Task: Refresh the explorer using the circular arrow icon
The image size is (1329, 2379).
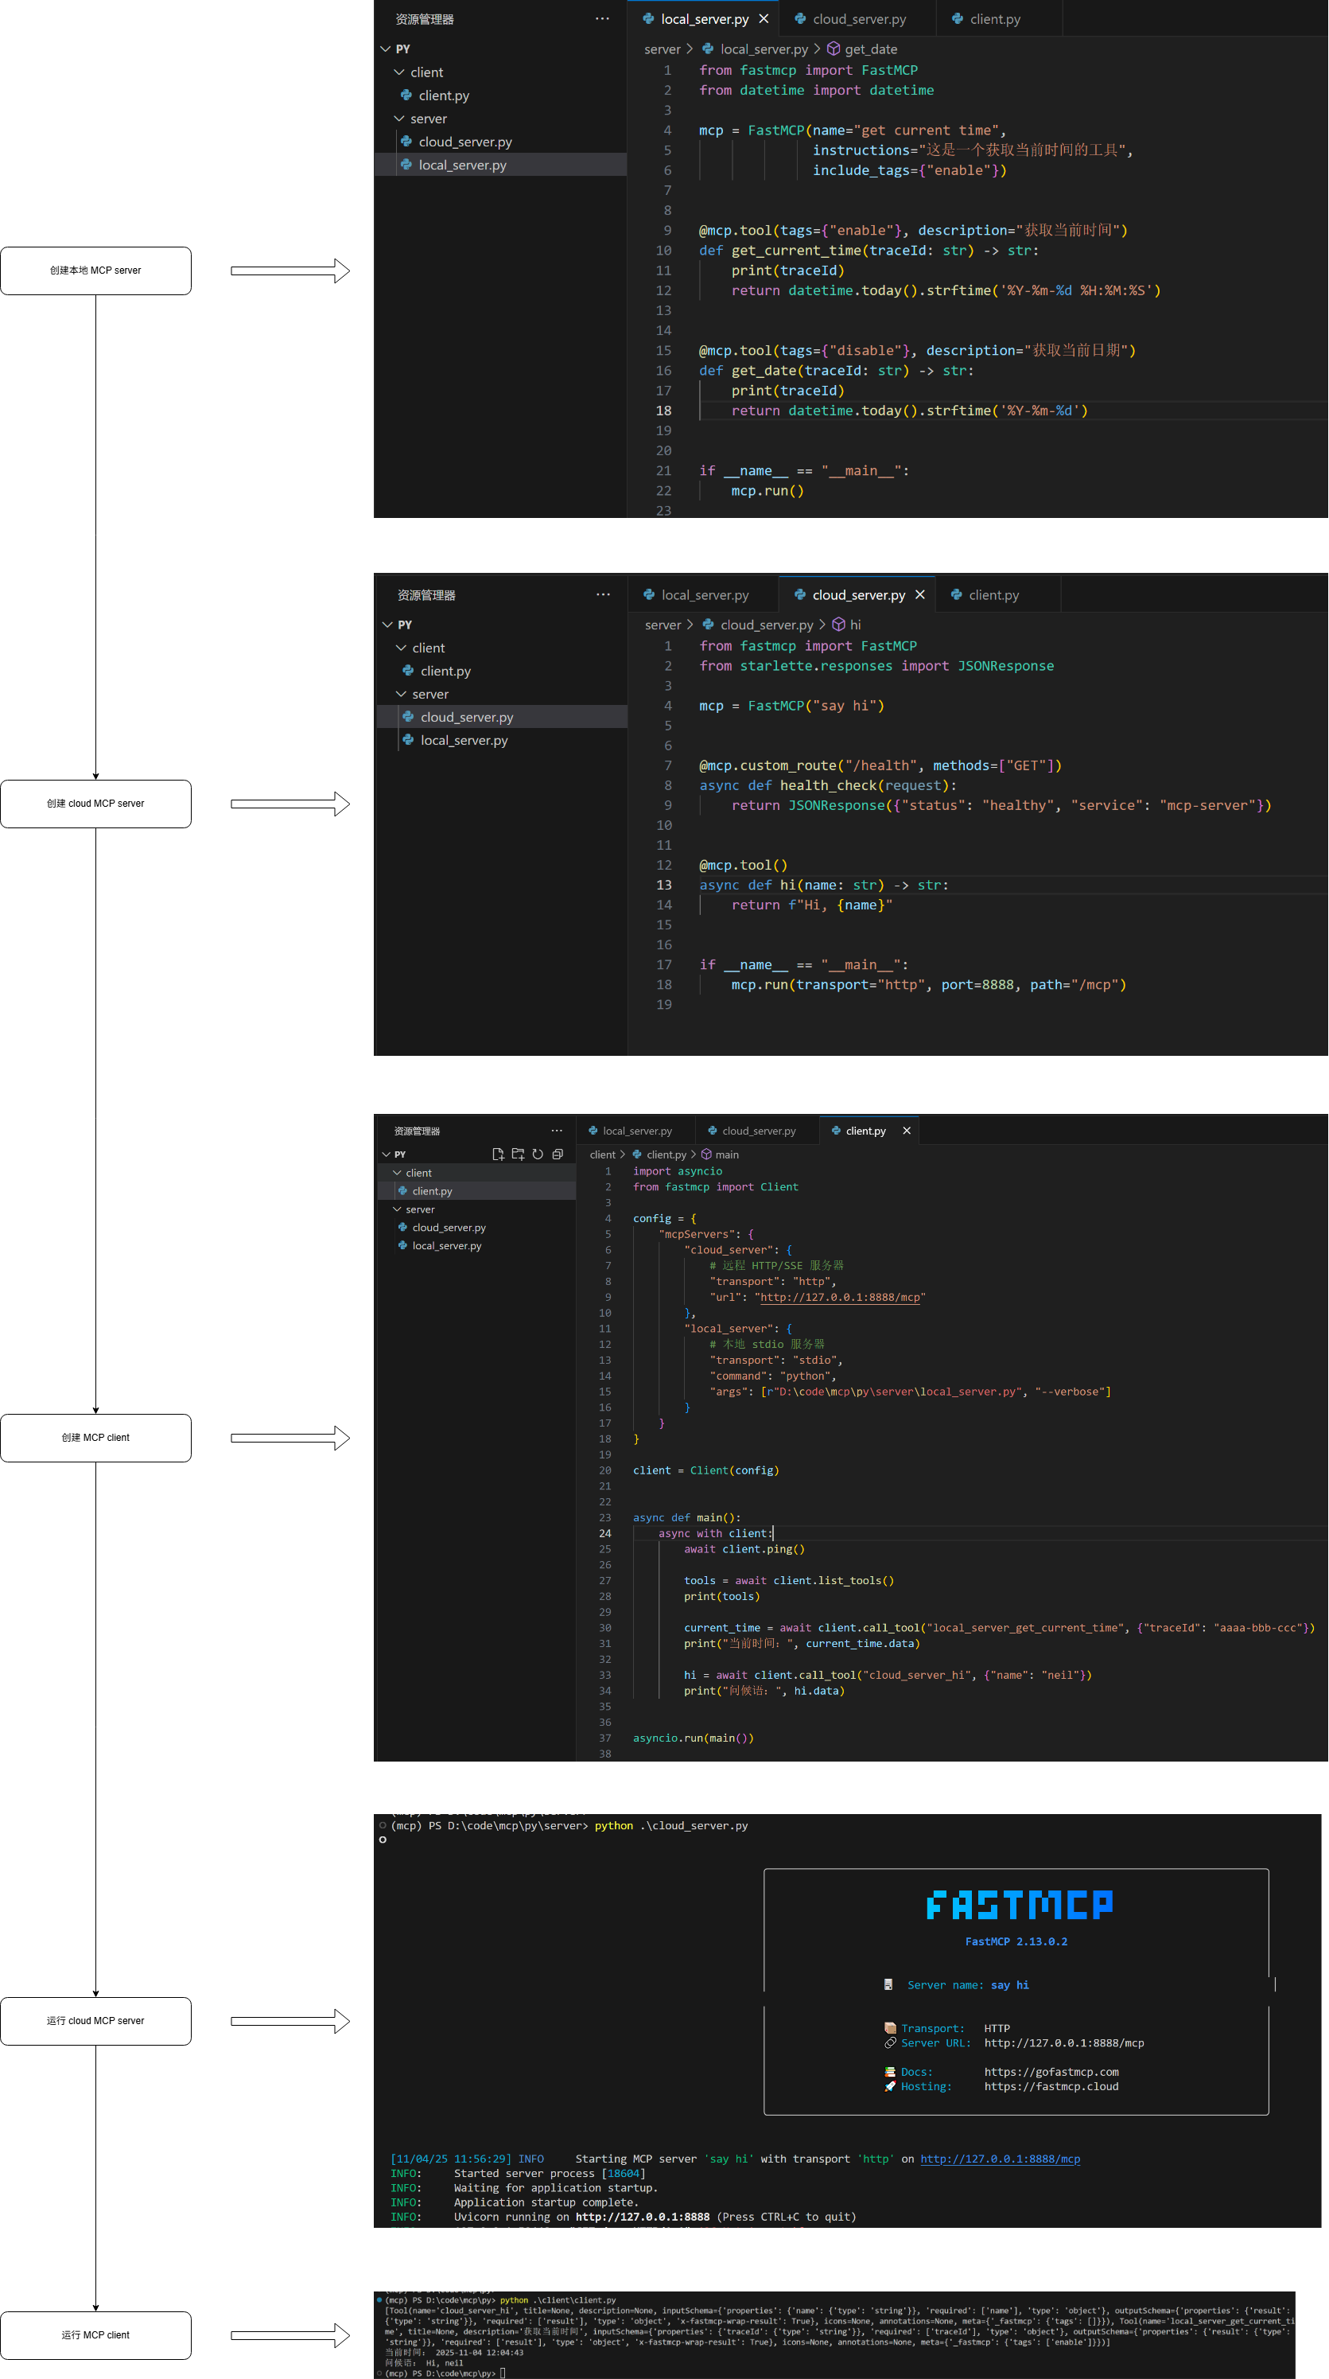Action: 537,1154
